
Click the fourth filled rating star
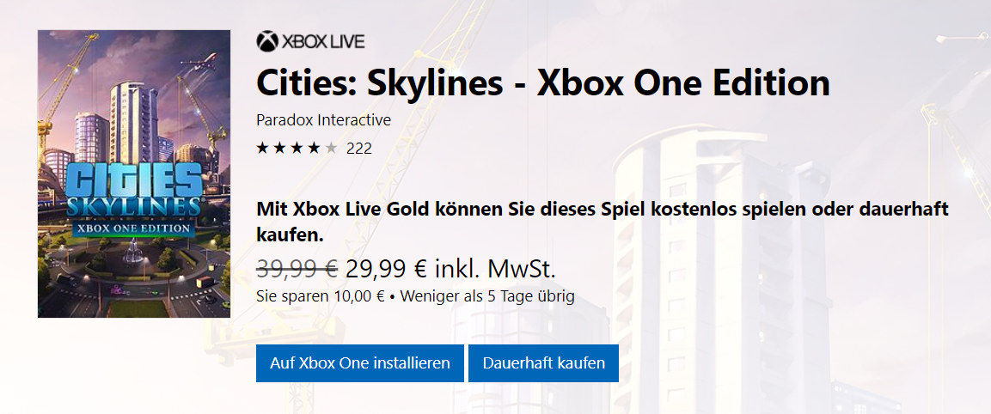(314, 149)
